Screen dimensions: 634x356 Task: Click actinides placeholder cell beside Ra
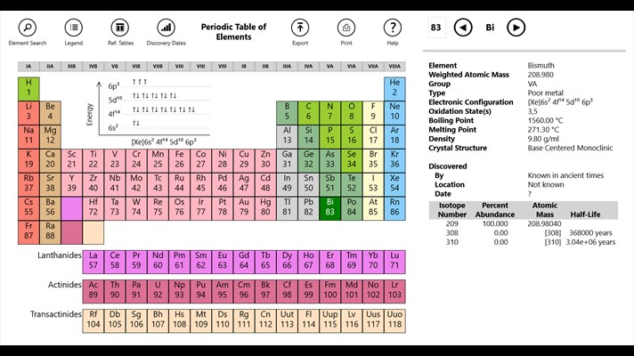pyautogui.click(x=71, y=232)
